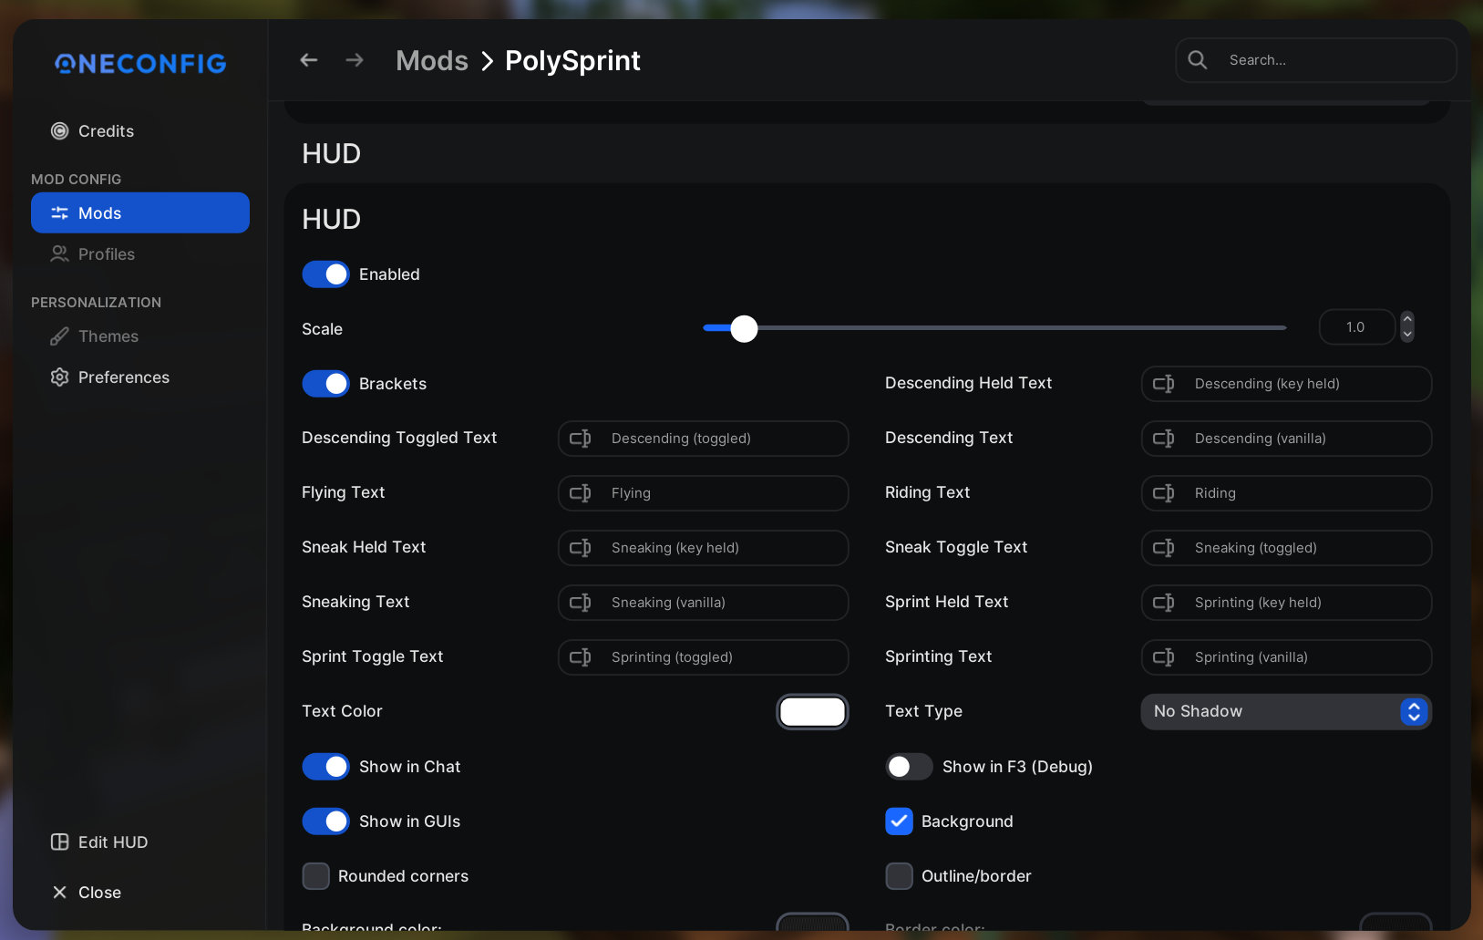
Task: Open the Themes sidebar item
Action: click(140, 336)
